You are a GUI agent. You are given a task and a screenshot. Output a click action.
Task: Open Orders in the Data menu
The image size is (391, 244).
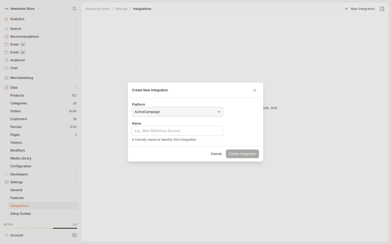click(x=43, y=111)
